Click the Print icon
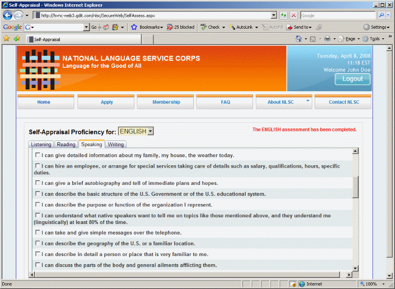395x289 pixels. (327, 39)
